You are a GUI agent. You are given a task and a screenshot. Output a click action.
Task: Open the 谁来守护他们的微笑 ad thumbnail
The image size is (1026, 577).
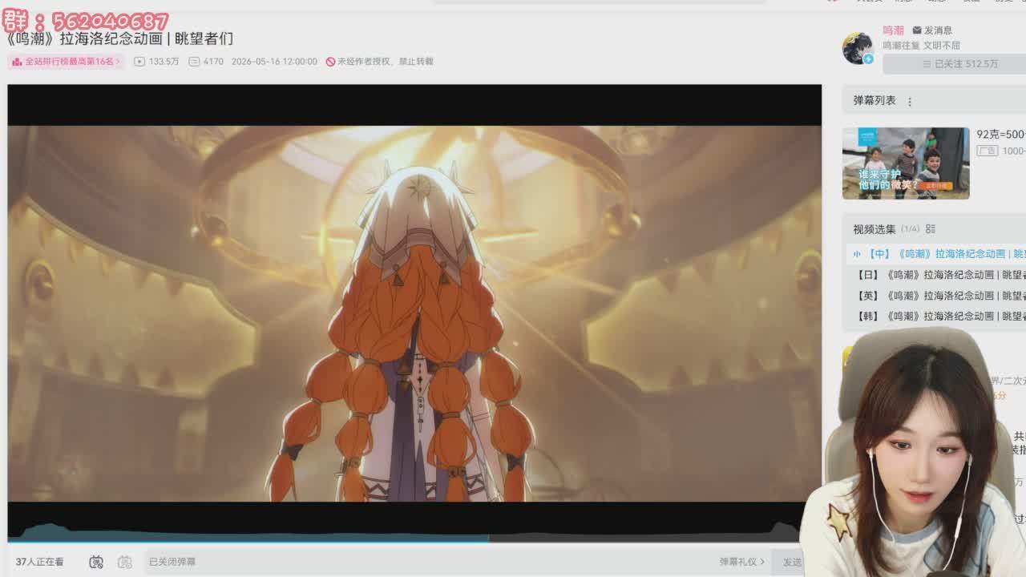click(x=906, y=163)
